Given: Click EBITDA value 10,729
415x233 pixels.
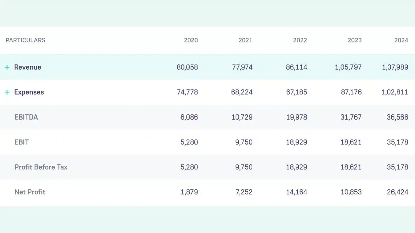Looking at the screenshot, I should [x=242, y=117].
